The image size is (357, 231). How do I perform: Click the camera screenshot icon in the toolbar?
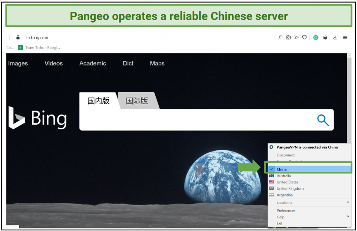tap(288, 37)
